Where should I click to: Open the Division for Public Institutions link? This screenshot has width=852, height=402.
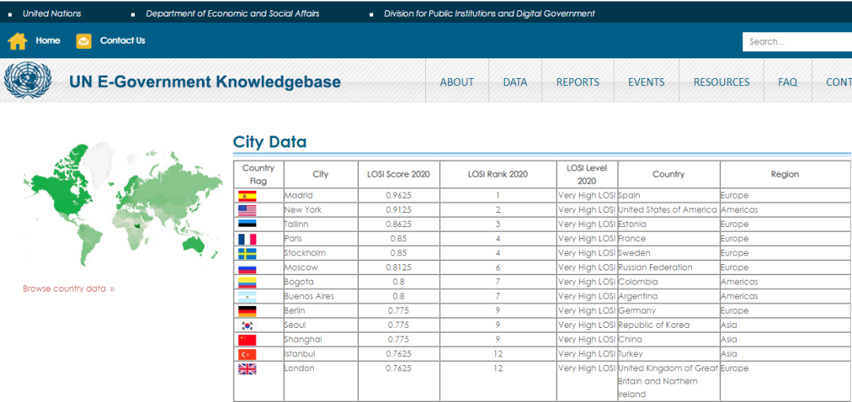[489, 13]
